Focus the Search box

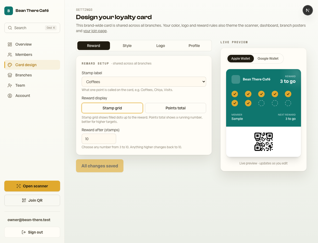[32, 28]
